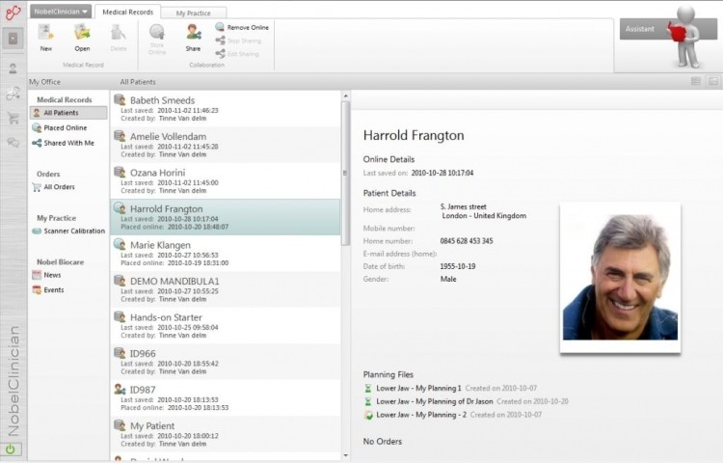The image size is (723, 463).
Task: Click the NobelClinician logo icon
Action: click(13, 13)
